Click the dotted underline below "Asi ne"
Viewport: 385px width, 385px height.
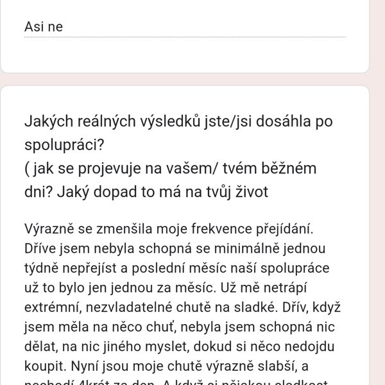pyautogui.click(x=185, y=37)
